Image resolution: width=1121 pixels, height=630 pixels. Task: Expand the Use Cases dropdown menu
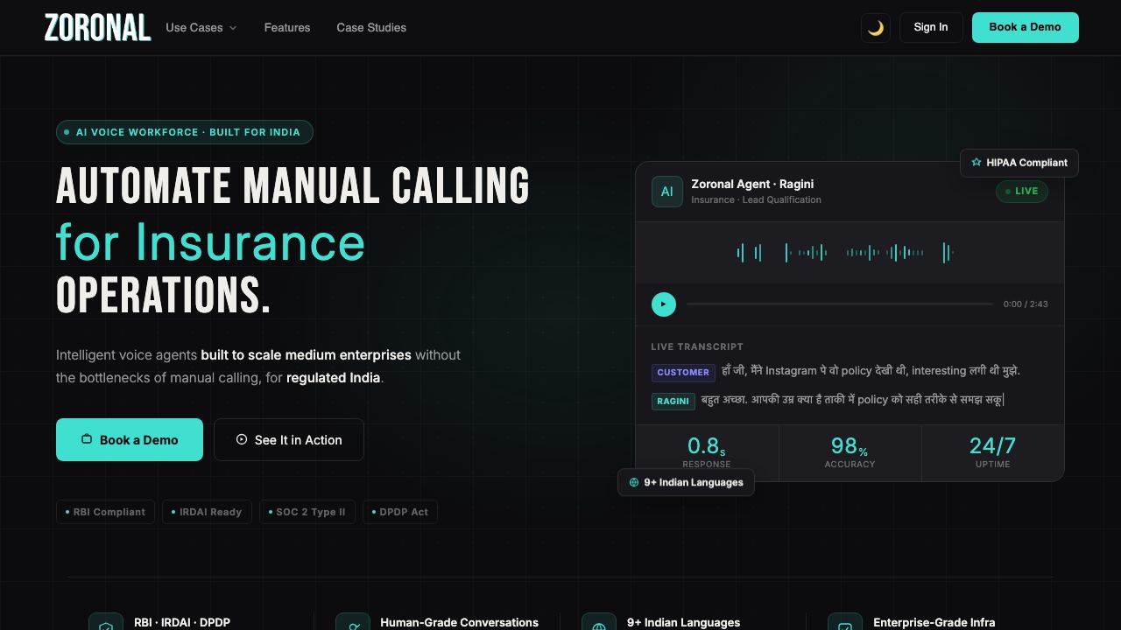pyautogui.click(x=201, y=28)
